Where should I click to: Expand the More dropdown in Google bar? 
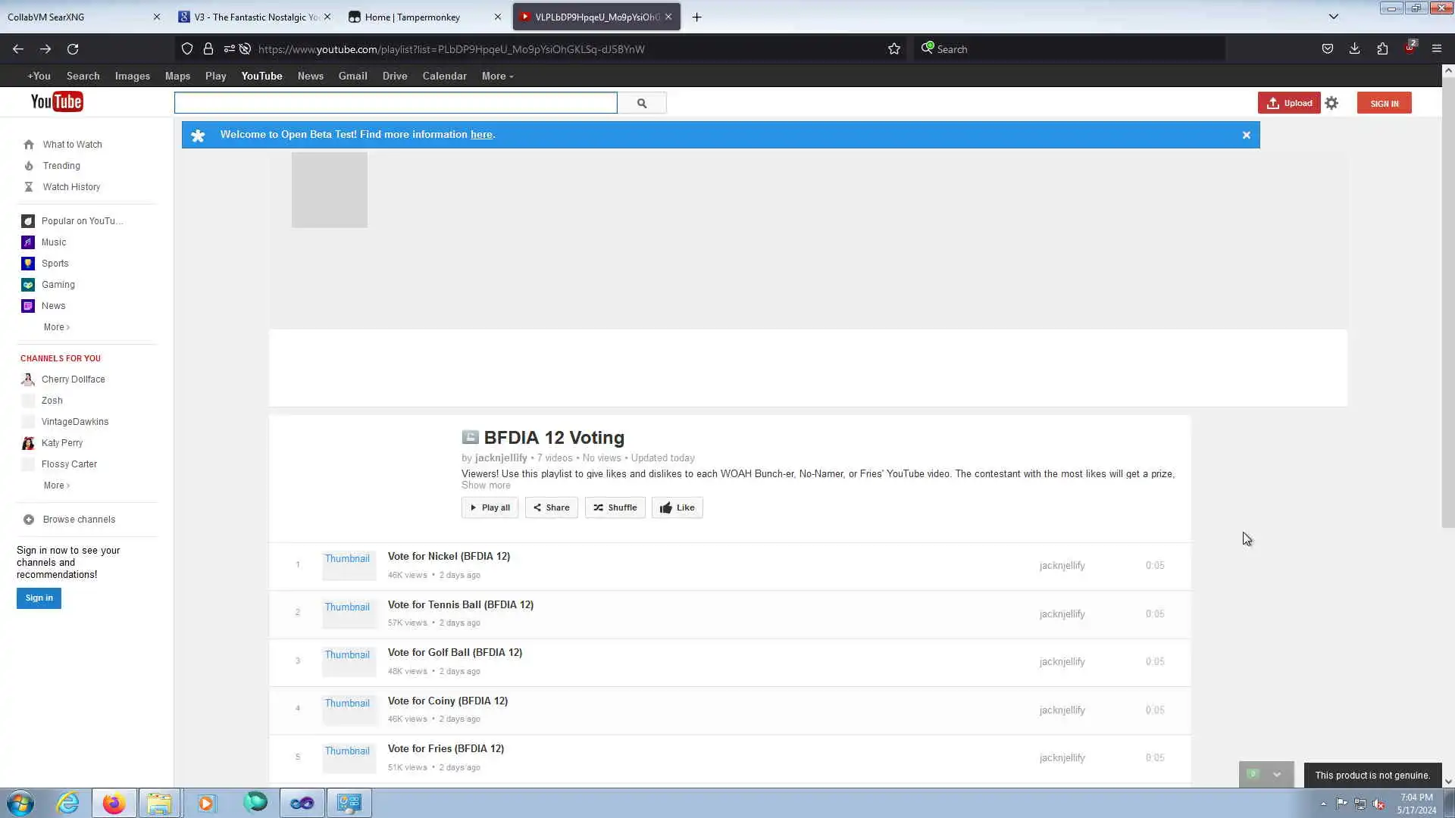point(497,76)
